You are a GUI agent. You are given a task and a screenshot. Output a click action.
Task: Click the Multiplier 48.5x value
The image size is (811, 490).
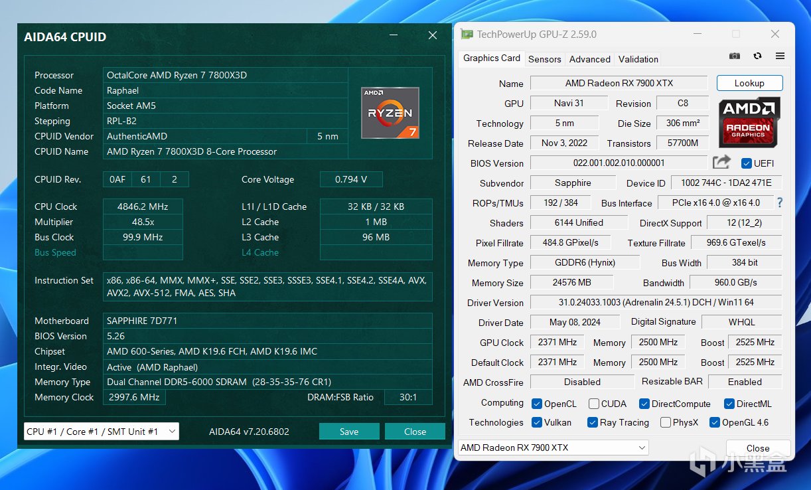pos(143,222)
